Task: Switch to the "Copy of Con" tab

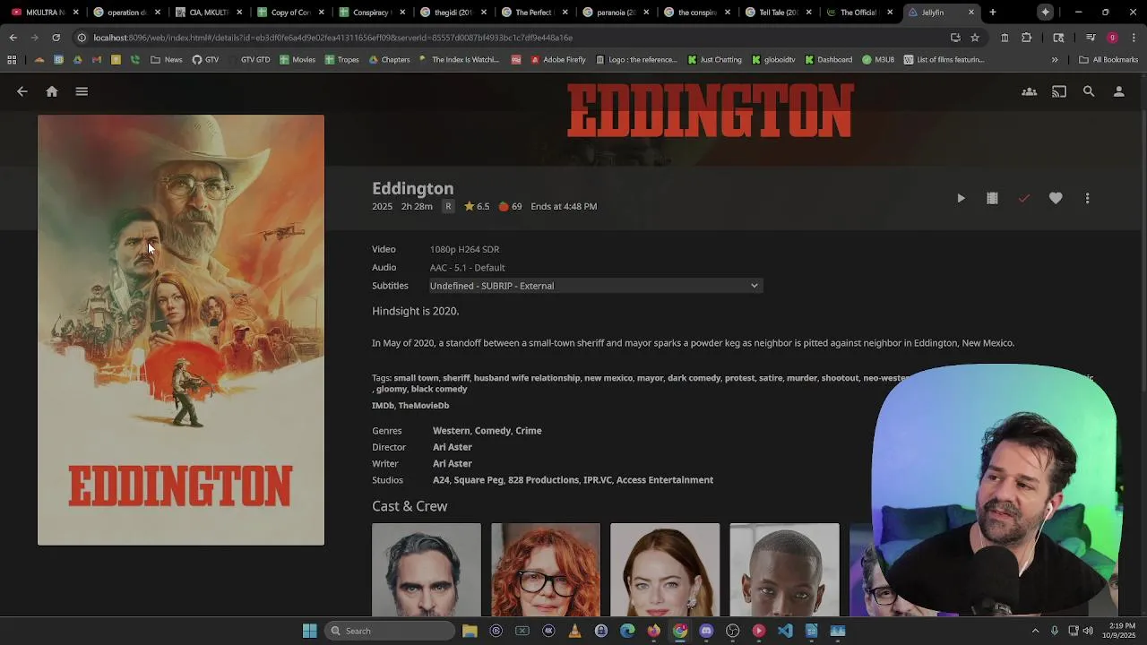Action: (288, 13)
